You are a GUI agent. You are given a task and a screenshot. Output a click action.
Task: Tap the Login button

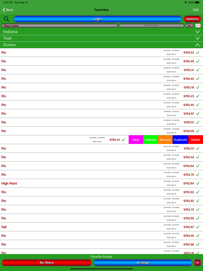click(x=98, y=19)
